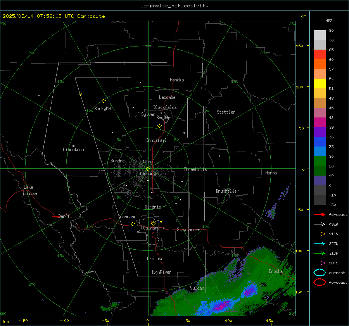Click the Ponoka city label

click(177, 80)
